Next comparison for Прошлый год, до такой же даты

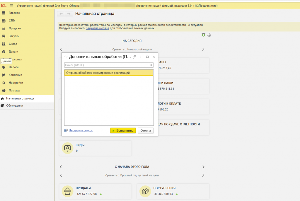(x=203, y=175)
